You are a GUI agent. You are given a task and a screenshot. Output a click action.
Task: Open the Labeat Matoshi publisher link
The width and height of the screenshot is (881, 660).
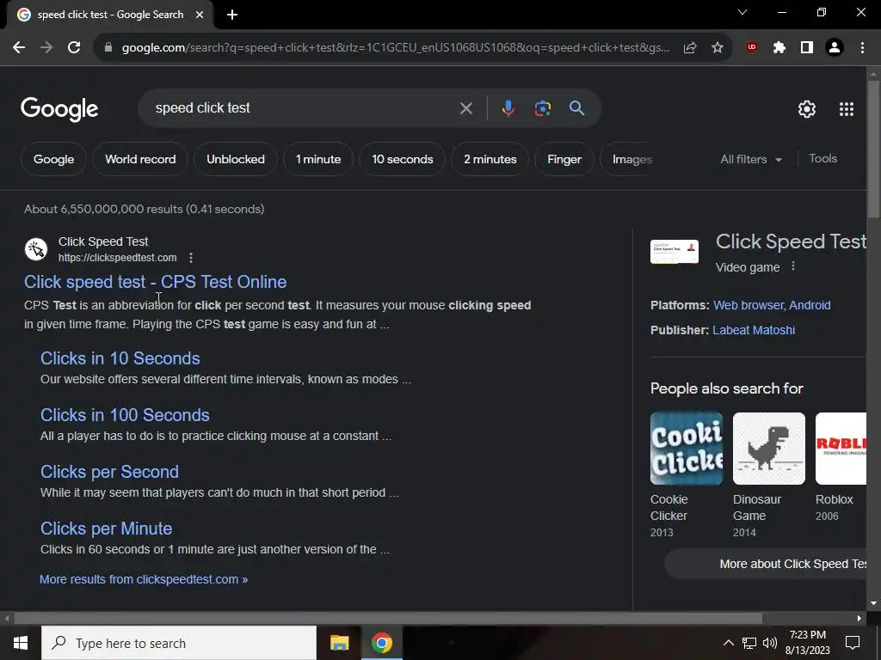754,330
